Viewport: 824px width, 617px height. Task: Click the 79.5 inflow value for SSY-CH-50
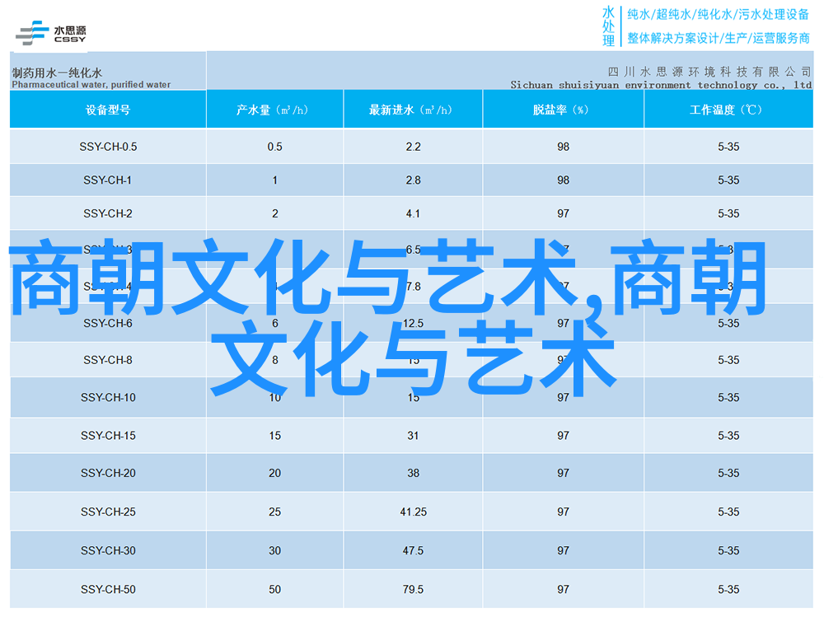(x=413, y=590)
